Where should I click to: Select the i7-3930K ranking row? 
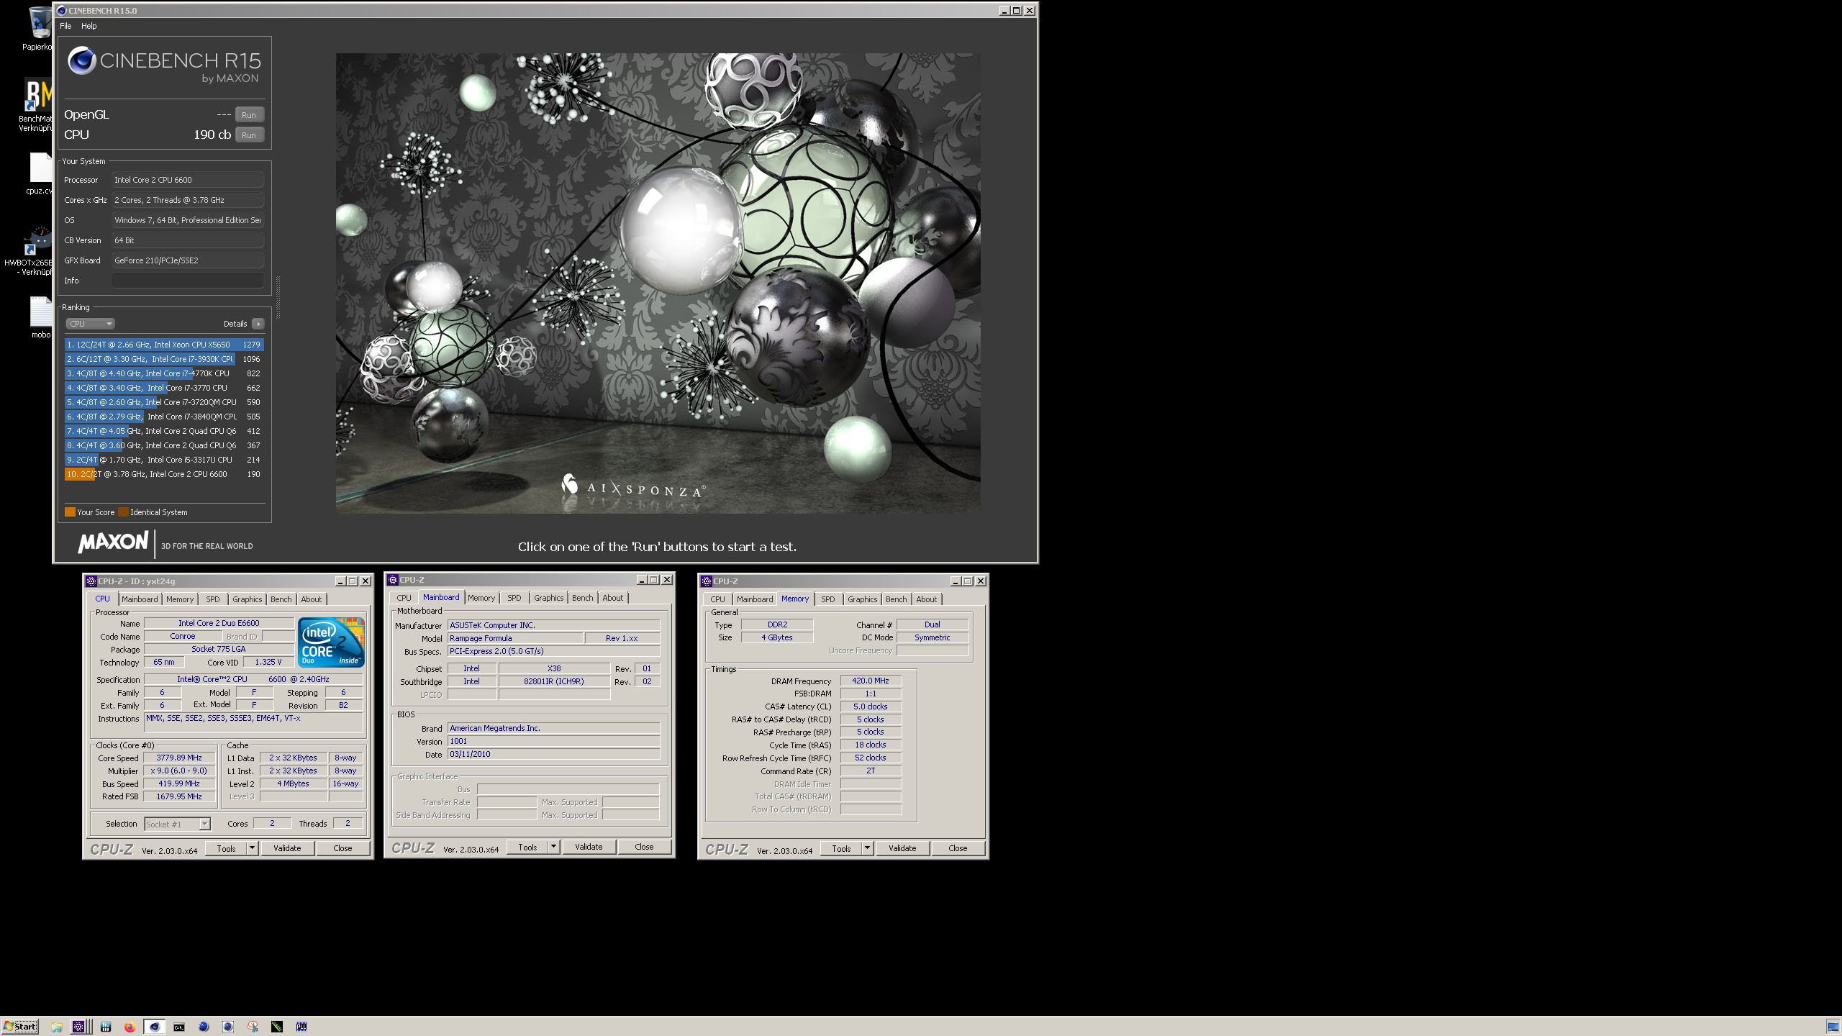click(x=164, y=359)
